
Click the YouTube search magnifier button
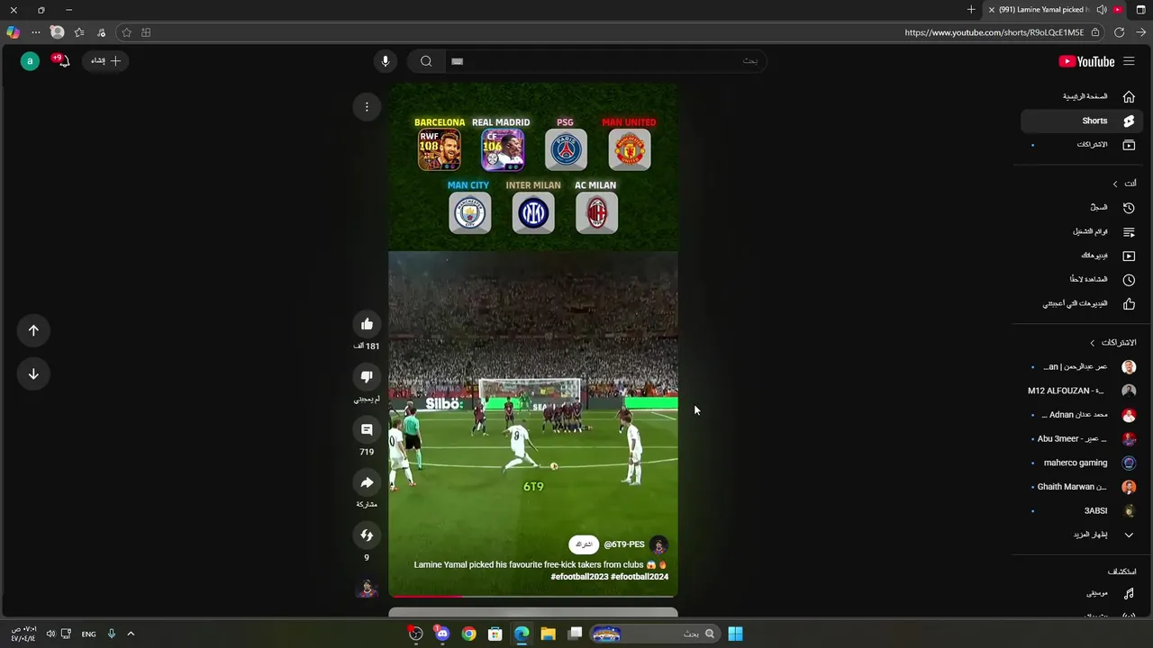(x=426, y=61)
